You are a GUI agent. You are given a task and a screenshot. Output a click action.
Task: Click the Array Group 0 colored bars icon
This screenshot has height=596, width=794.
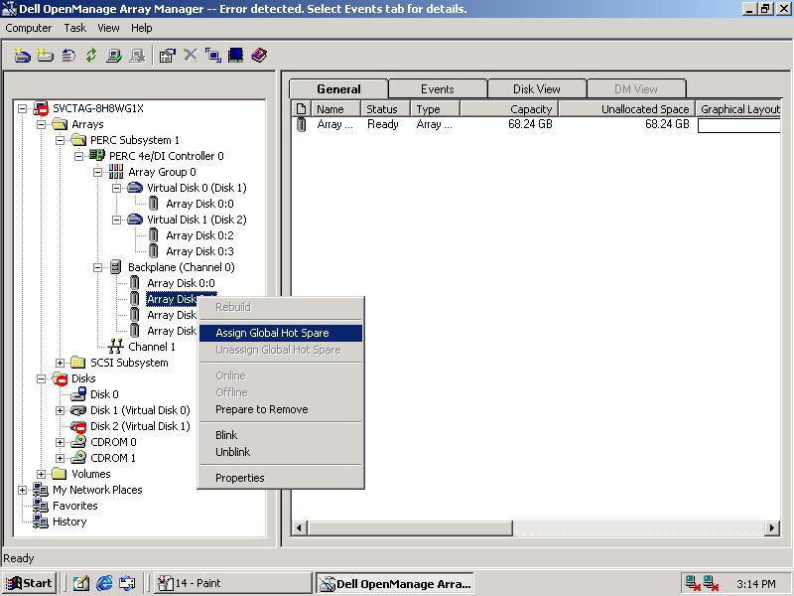point(116,172)
